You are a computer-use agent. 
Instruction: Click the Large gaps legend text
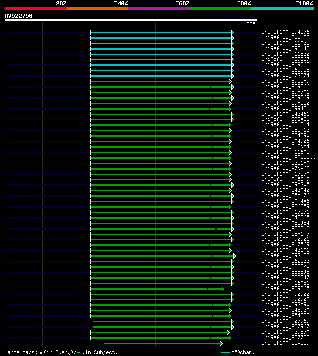21,352
